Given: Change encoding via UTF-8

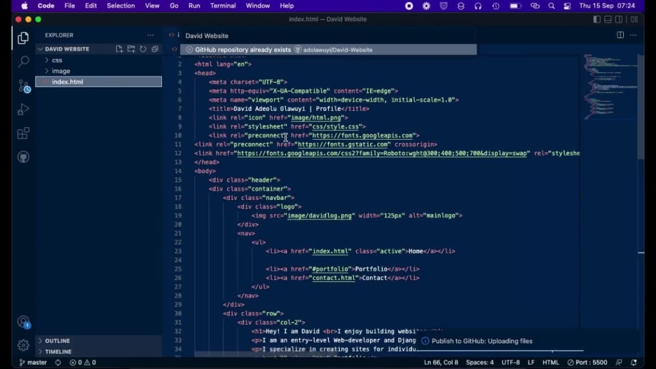Looking at the screenshot, I should pos(510,362).
